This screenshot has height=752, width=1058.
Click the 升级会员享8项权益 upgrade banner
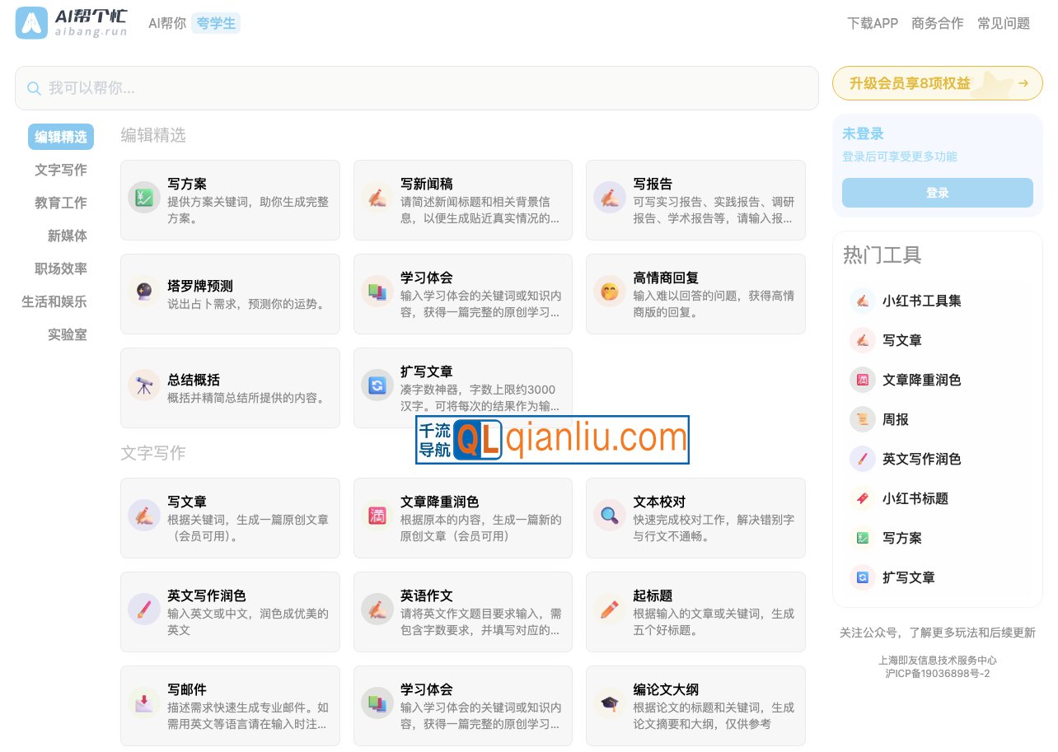point(937,83)
